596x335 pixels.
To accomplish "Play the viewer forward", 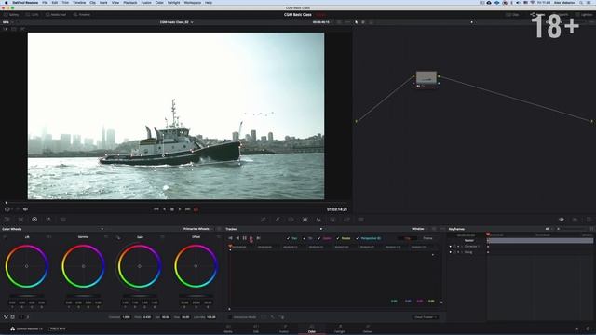I will [180, 209].
